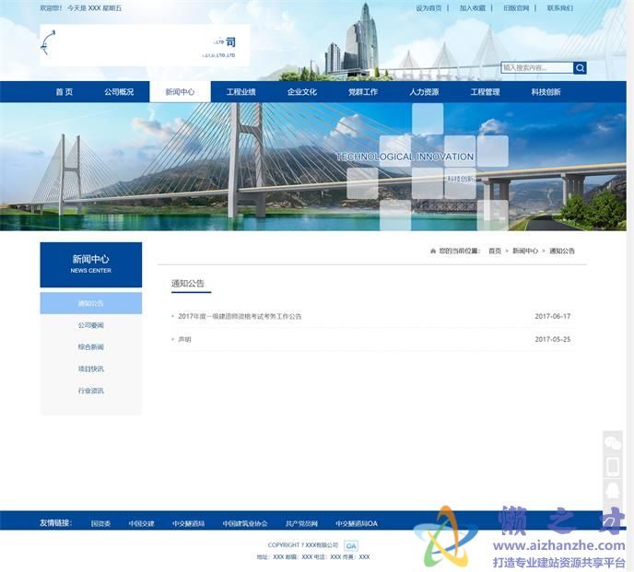
Task: Switch to 公司要闻 in the sidebar
Action: coord(91,325)
